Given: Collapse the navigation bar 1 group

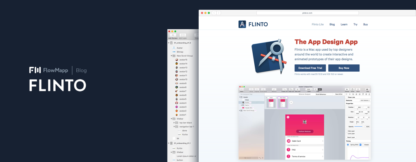Looking at the screenshot, I should [x=174, y=126].
